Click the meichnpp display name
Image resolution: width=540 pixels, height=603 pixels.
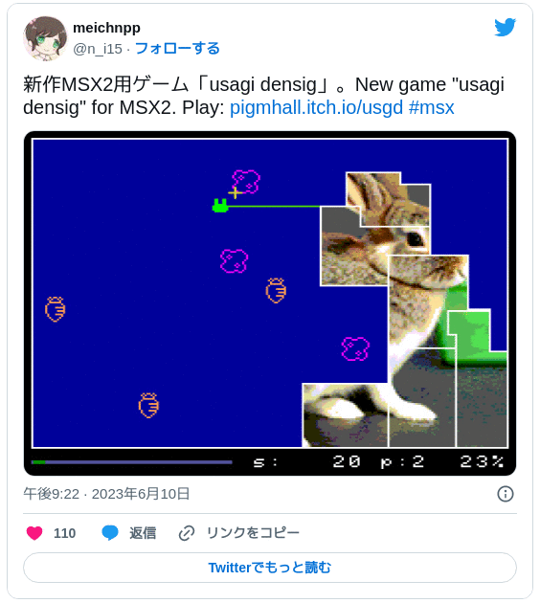click(x=106, y=28)
